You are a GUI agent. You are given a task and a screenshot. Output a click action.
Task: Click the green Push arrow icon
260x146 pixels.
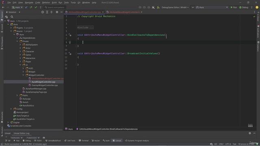coord(31,7)
